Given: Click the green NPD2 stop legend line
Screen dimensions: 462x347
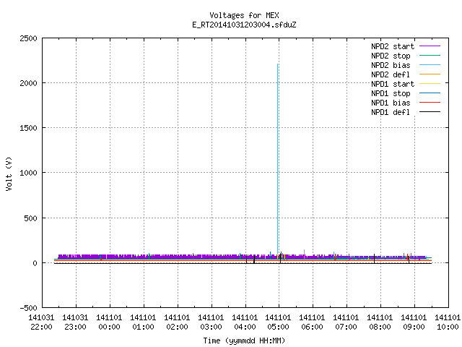Looking at the screenshot, I should click(x=430, y=56).
